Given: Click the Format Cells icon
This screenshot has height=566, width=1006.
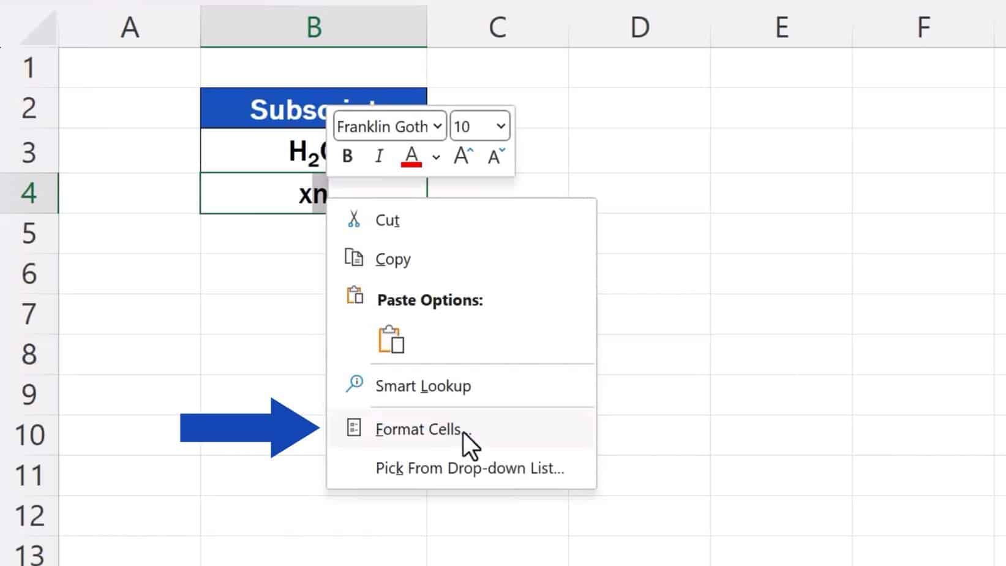Looking at the screenshot, I should 354,428.
